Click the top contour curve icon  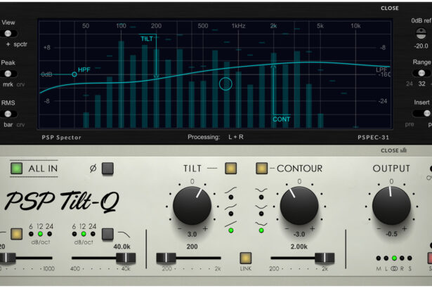tap(261, 190)
